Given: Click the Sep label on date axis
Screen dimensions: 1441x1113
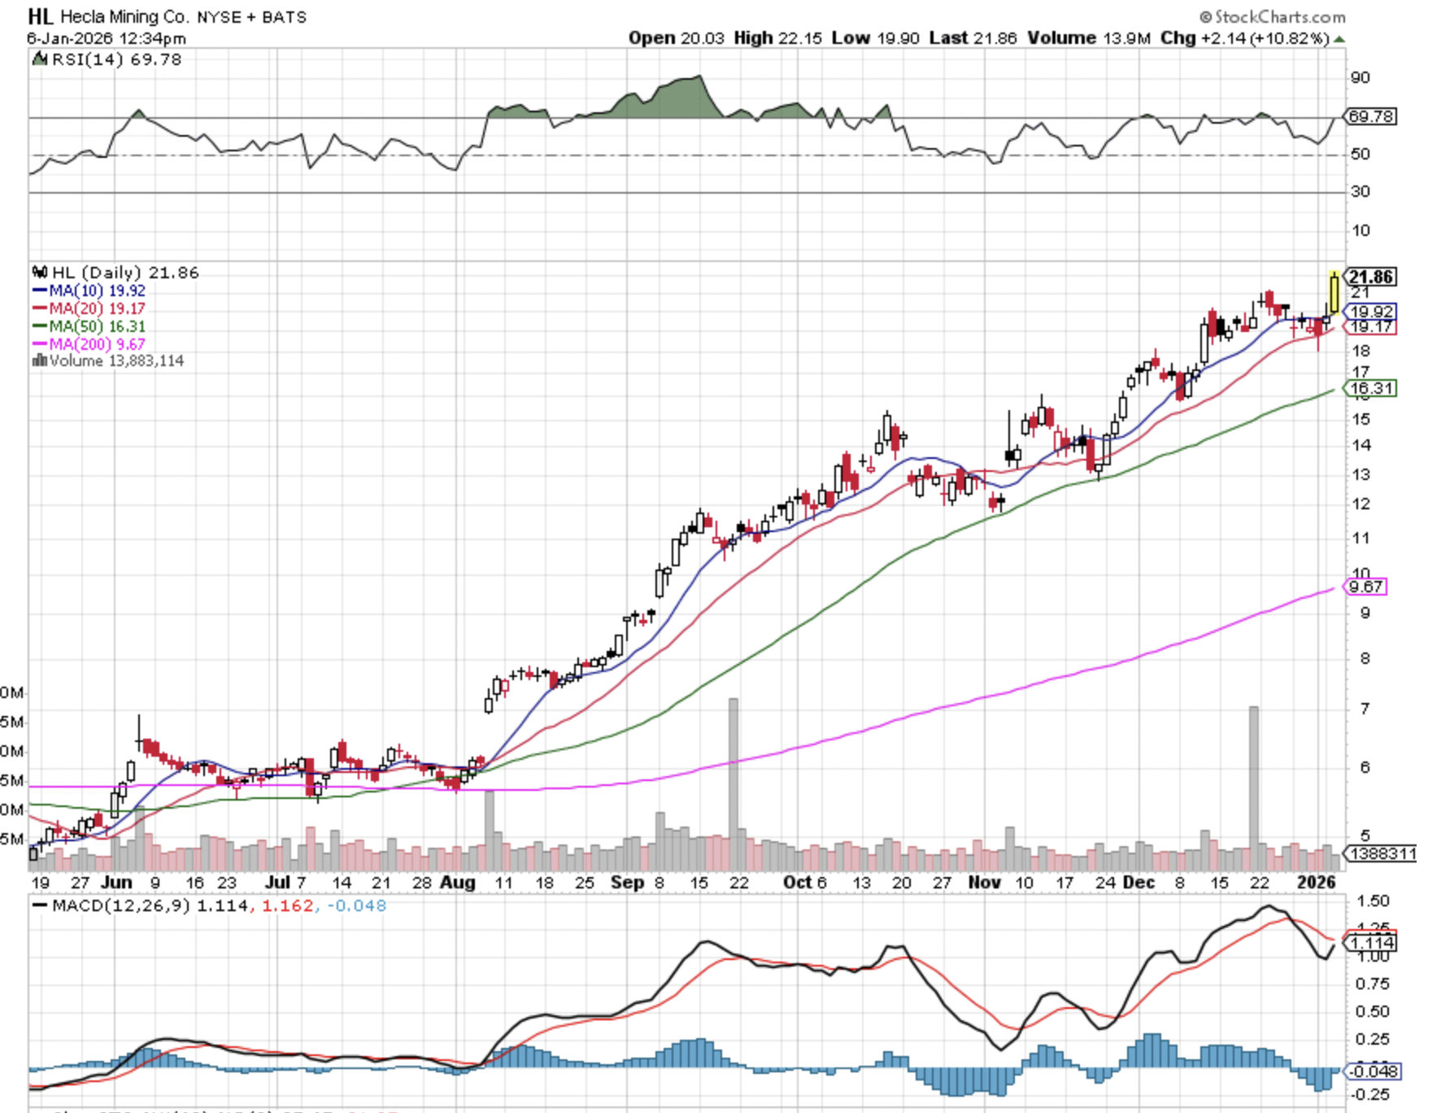Looking at the screenshot, I should 627,883.
